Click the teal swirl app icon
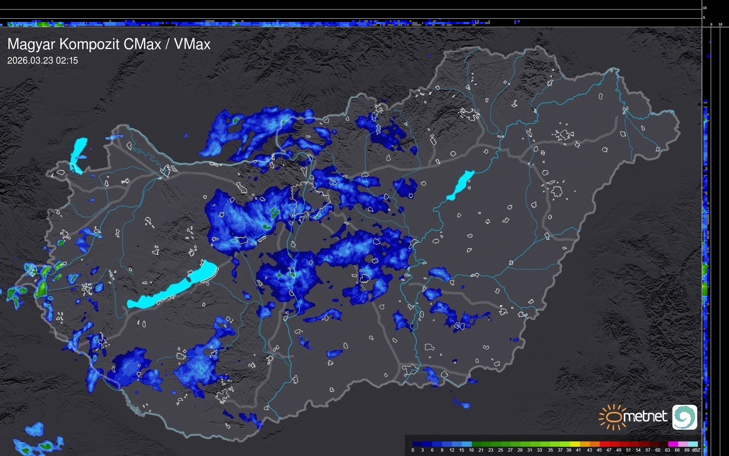The width and height of the screenshot is (729, 456). 684,417
